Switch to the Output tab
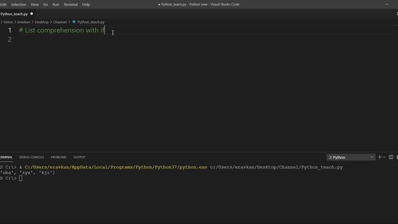The image size is (398, 224). pos(79,157)
